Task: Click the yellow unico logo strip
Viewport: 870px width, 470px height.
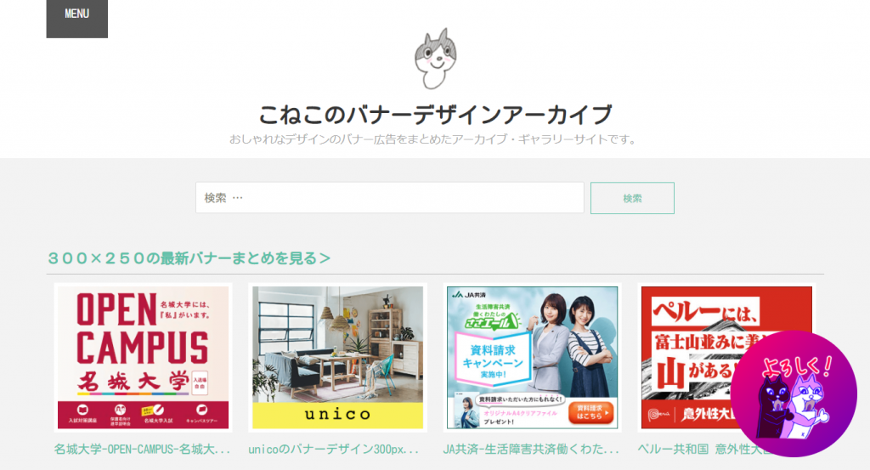Action: point(337,415)
